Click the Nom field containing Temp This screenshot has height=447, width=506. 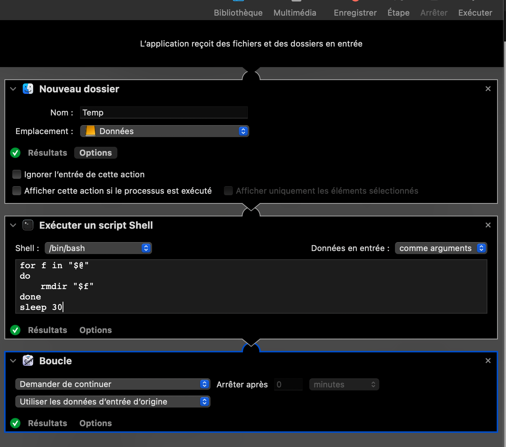(164, 112)
